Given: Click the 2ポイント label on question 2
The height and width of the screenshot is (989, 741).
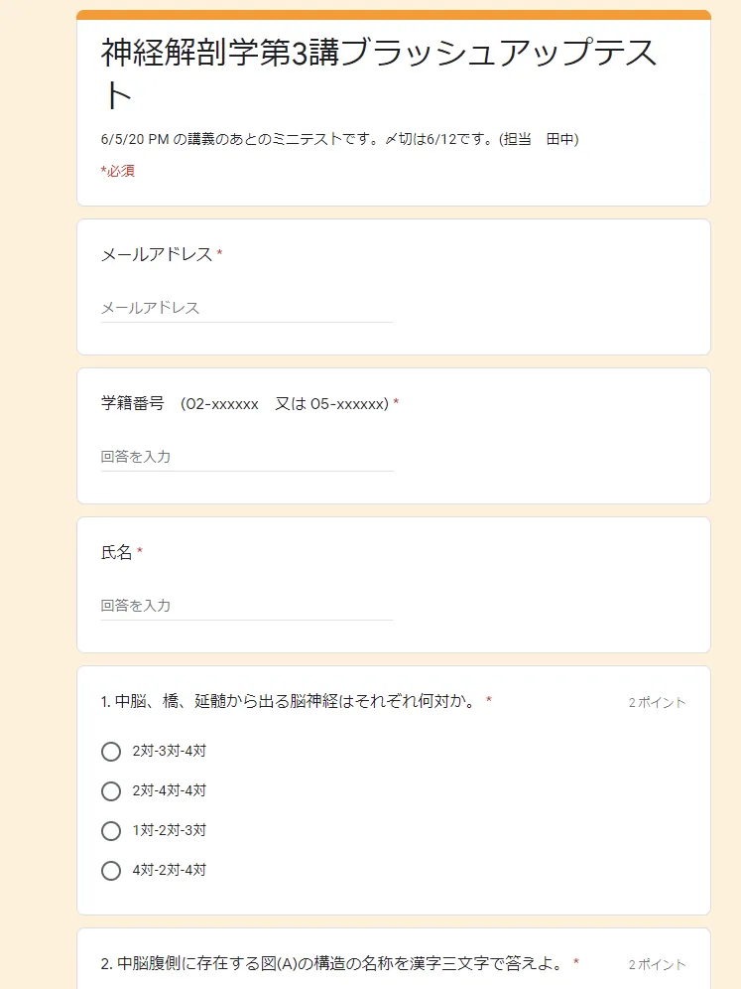Looking at the screenshot, I should pyautogui.click(x=657, y=965).
